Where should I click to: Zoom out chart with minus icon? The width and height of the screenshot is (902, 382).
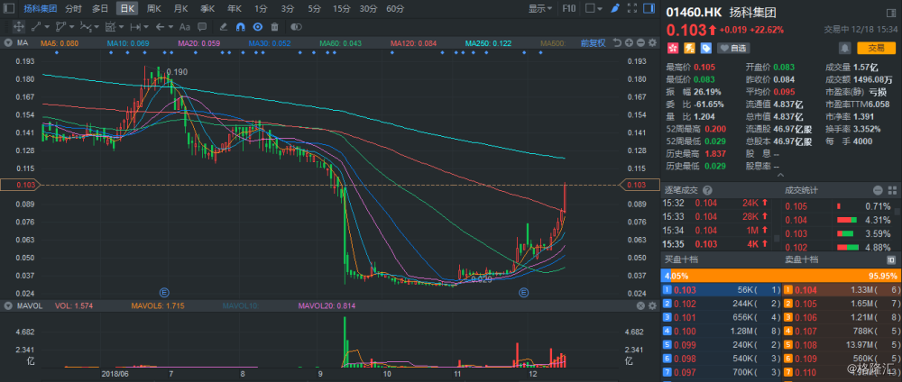640,42
